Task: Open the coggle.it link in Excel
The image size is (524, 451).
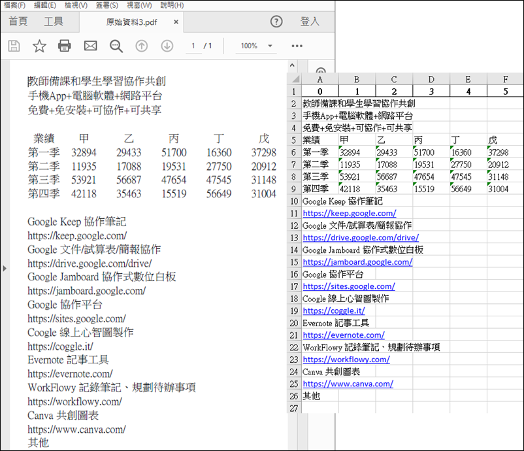Action: click(334, 311)
